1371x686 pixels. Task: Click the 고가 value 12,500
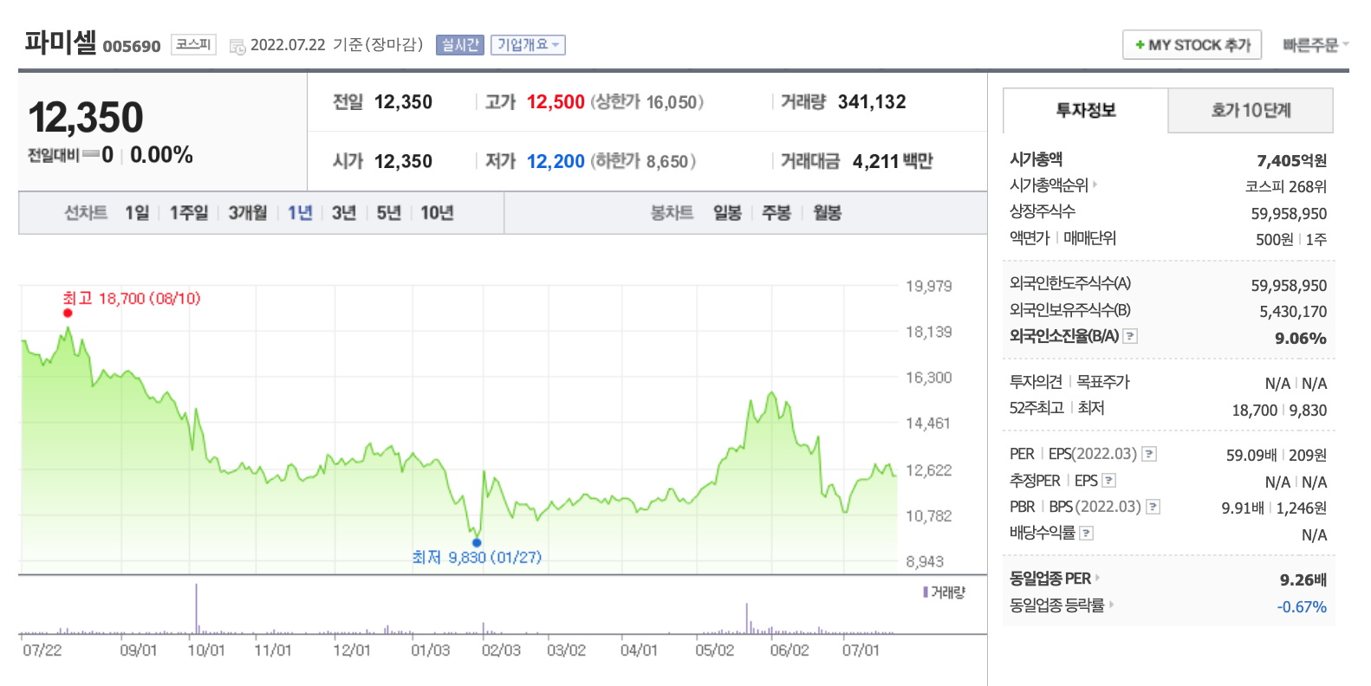point(556,102)
